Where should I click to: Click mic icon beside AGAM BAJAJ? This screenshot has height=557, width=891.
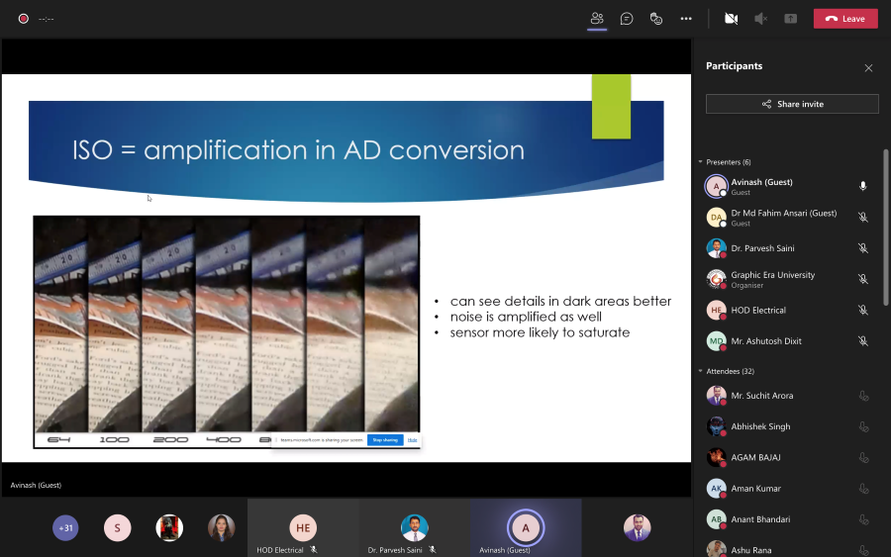point(863,458)
